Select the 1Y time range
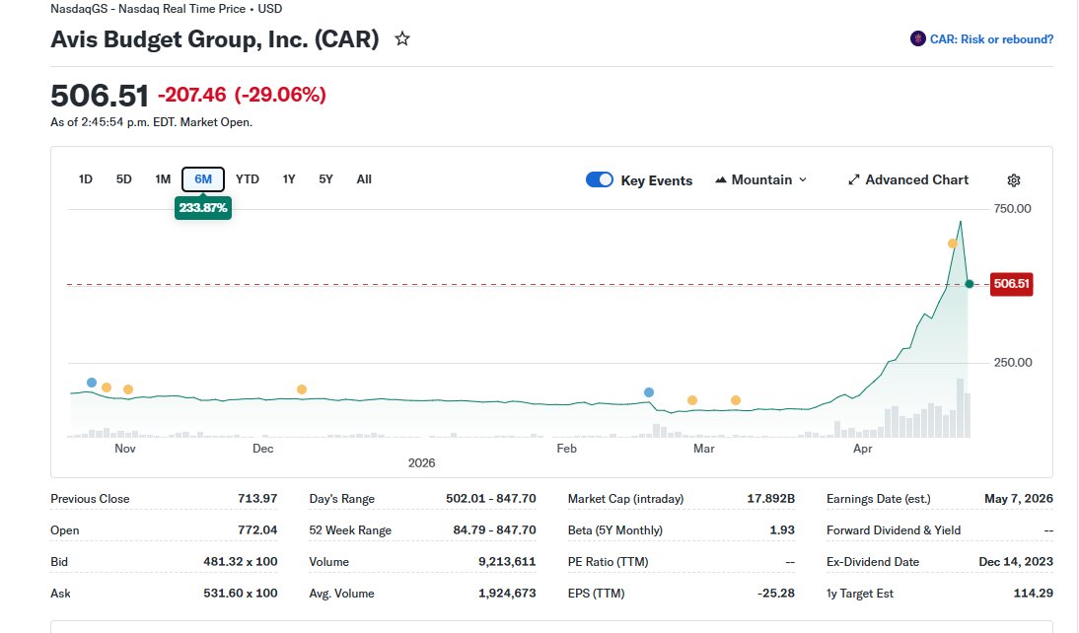The width and height of the screenshot is (1079, 633). 289,179
